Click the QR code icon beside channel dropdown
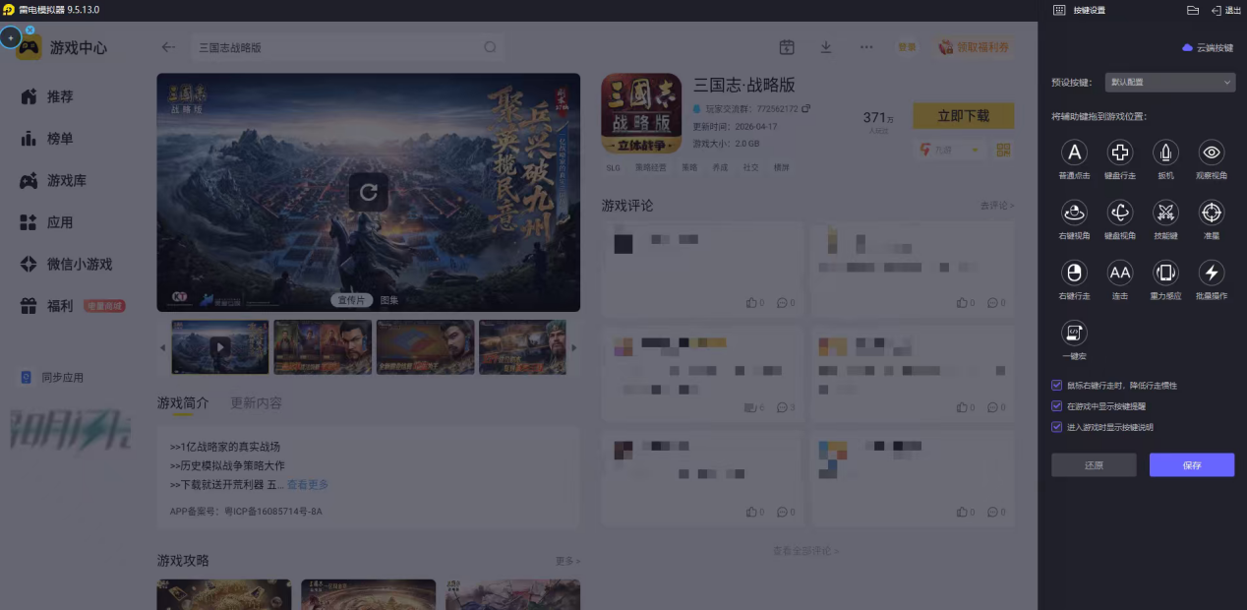The width and height of the screenshot is (1247, 610). [x=1004, y=150]
